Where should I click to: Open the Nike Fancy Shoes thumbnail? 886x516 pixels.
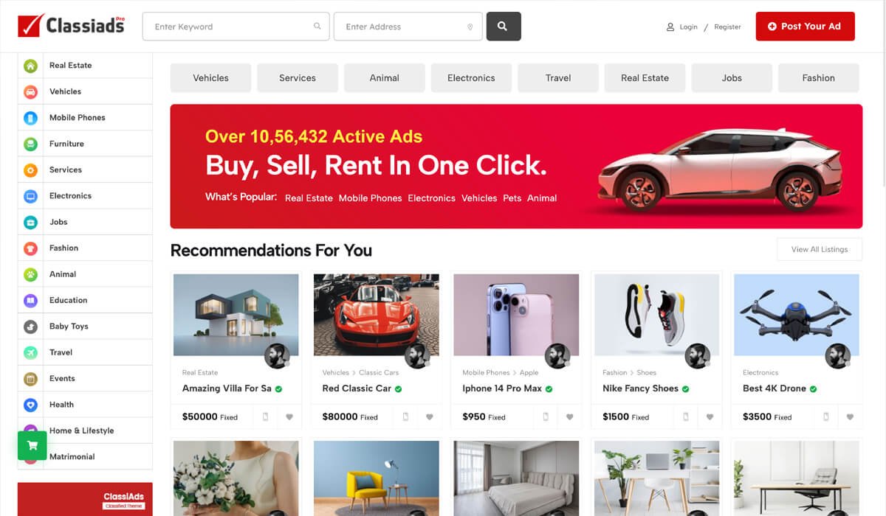tap(656, 315)
